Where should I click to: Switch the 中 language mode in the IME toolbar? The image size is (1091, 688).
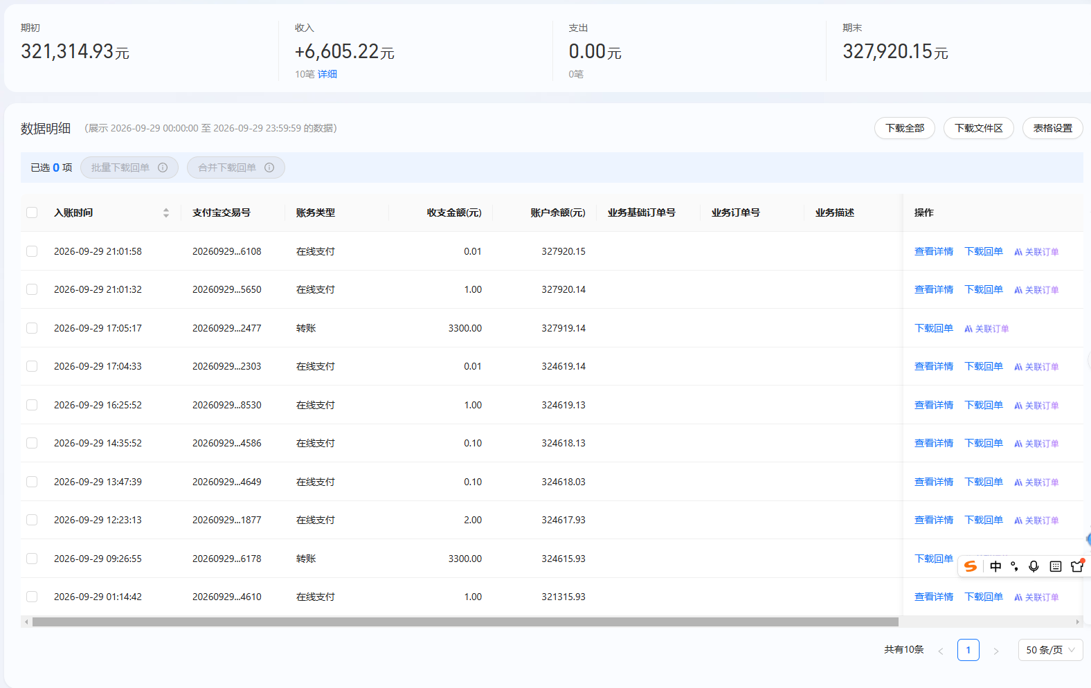point(995,566)
